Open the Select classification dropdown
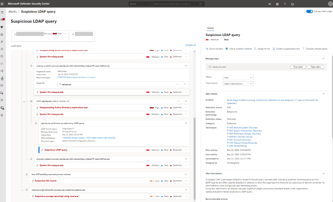The height and width of the screenshot is (202, 333). [x=238, y=84]
